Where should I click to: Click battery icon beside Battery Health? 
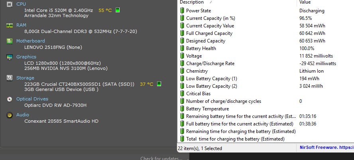tap(182, 48)
